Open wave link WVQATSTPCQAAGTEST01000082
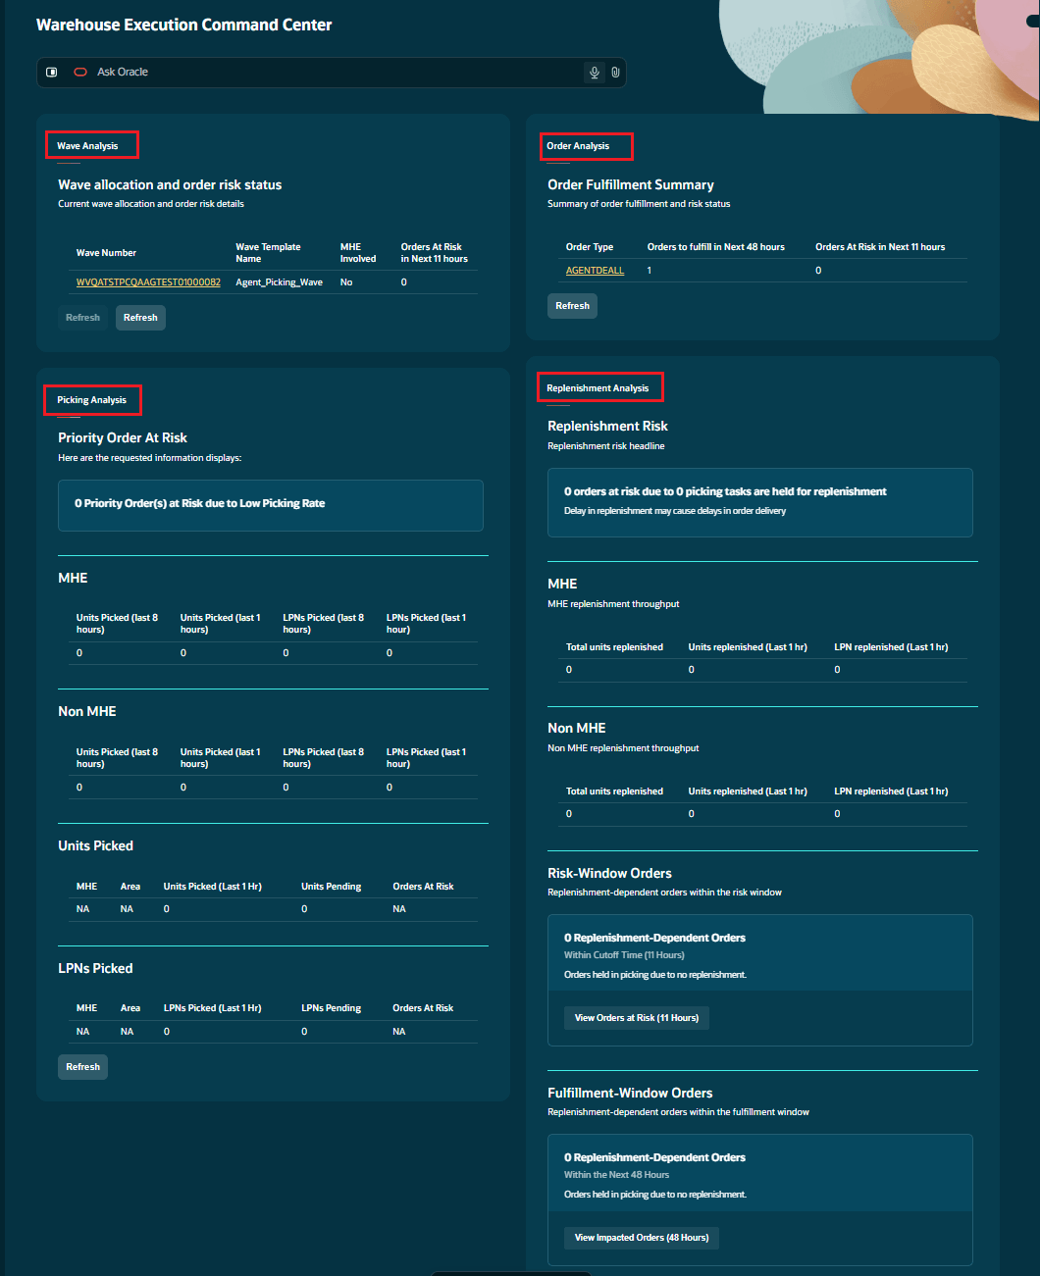This screenshot has width=1040, height=1276. coord(148,282)
